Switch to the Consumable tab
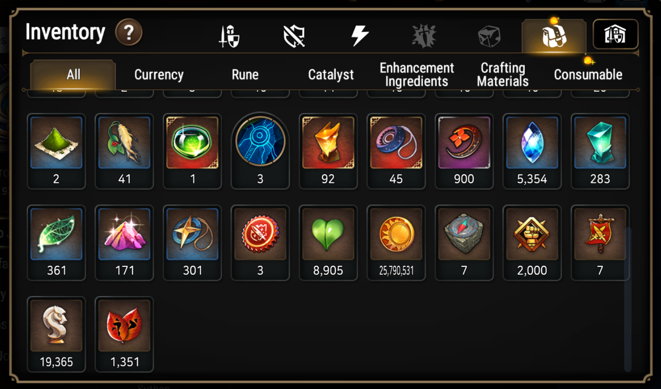Image resolution: width=661 pixels, height=389 pixels. (588, 75)
